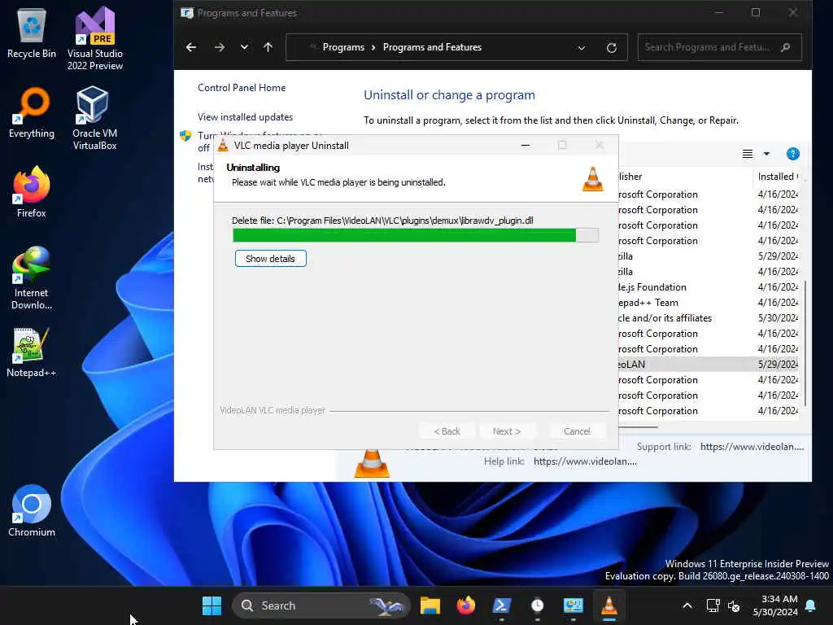The height and width of the screenshot is (625, 833).
Task: Open Firefox from the taskbar
Action: point(466,605)
